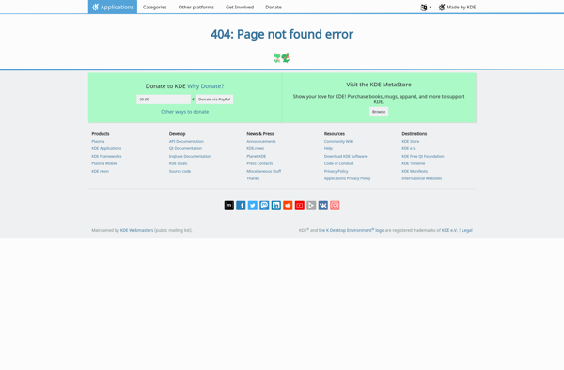Click the MetaStore Browse button
564x370 pixels.
coord(379,112)
